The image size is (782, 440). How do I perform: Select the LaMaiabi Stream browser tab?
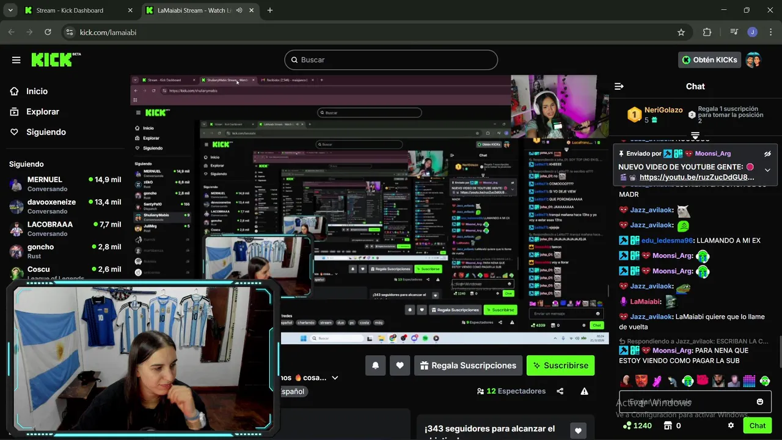194,10
